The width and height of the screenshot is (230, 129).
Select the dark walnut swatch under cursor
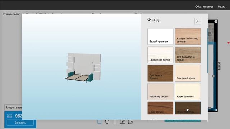coord(188,108)
